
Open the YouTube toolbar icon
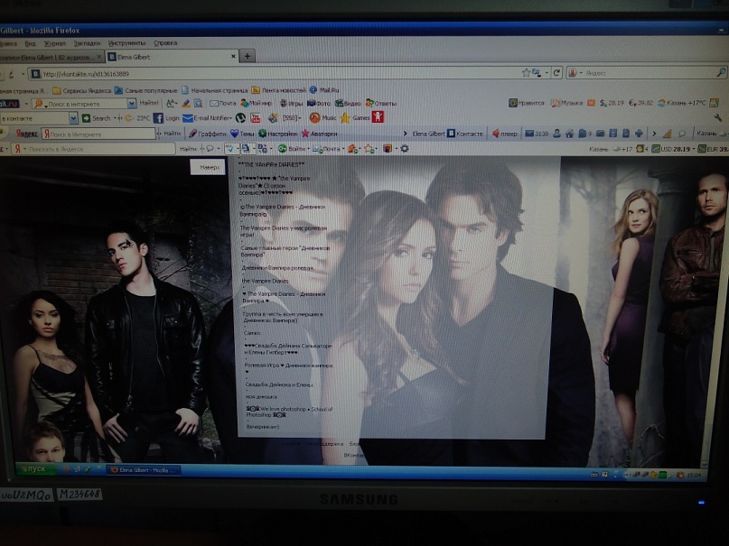click(x=256, y=118)
